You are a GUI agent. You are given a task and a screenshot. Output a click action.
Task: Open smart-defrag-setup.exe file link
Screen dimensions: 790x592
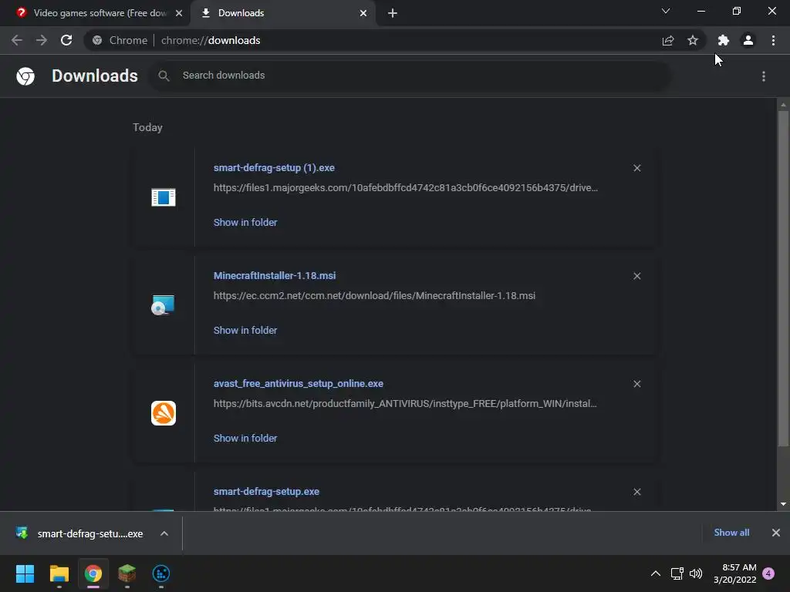[266, 491]
